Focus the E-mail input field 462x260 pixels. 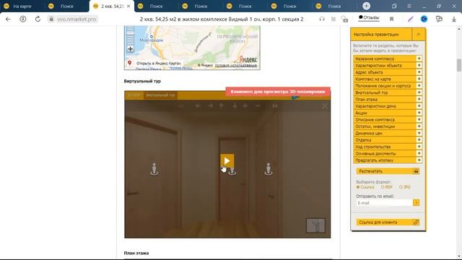pyautogui.click(x=384, y=203)
